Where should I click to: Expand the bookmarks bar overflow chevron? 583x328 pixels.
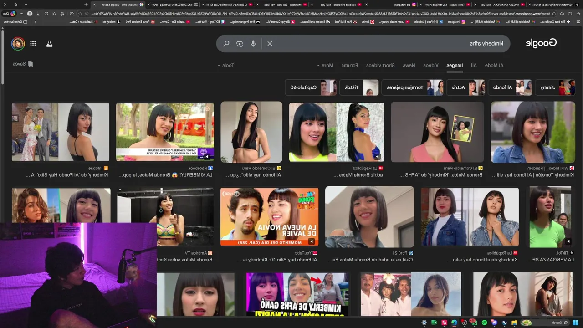click(x=35, y=22)
